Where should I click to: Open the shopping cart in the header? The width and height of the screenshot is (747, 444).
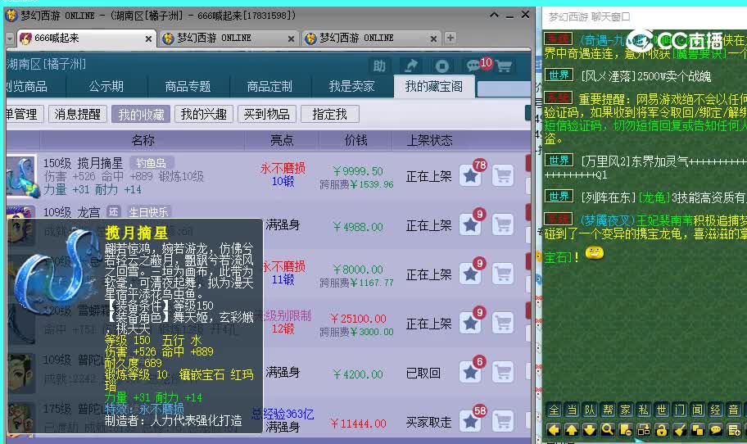504,66
